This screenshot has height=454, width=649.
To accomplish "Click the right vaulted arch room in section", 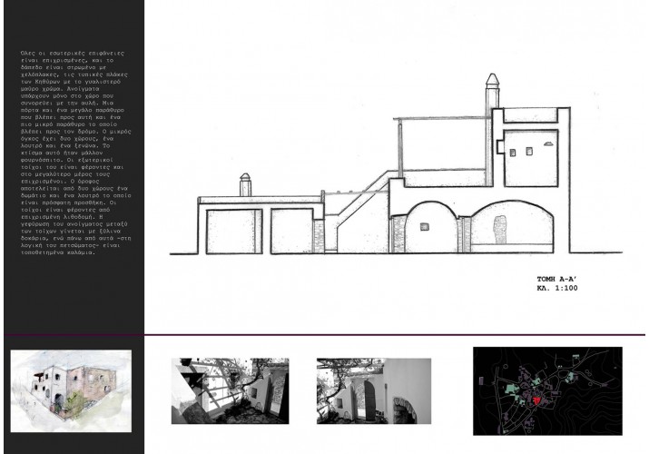I will (512, 228).
